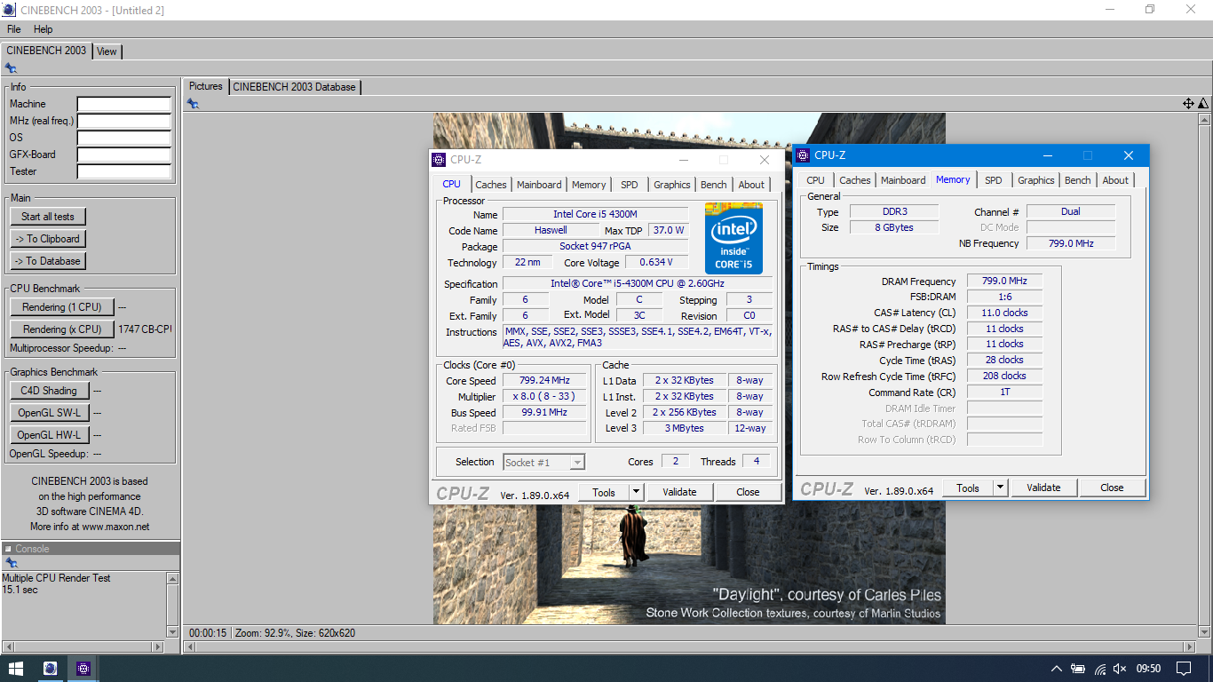The height and width of the screenshot is (682, 1213).
Task: Click the 8 GBytes memory size value
Action: pyautogui.click(x=892, y=227)
